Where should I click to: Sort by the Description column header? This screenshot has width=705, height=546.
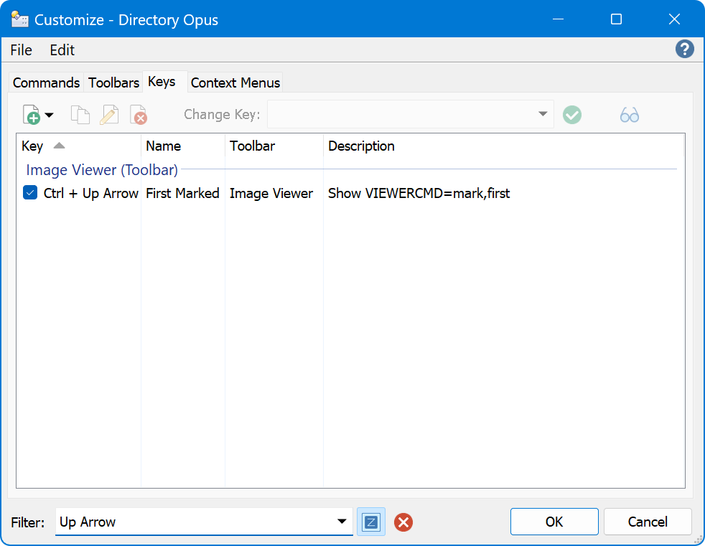coord(503,146)
